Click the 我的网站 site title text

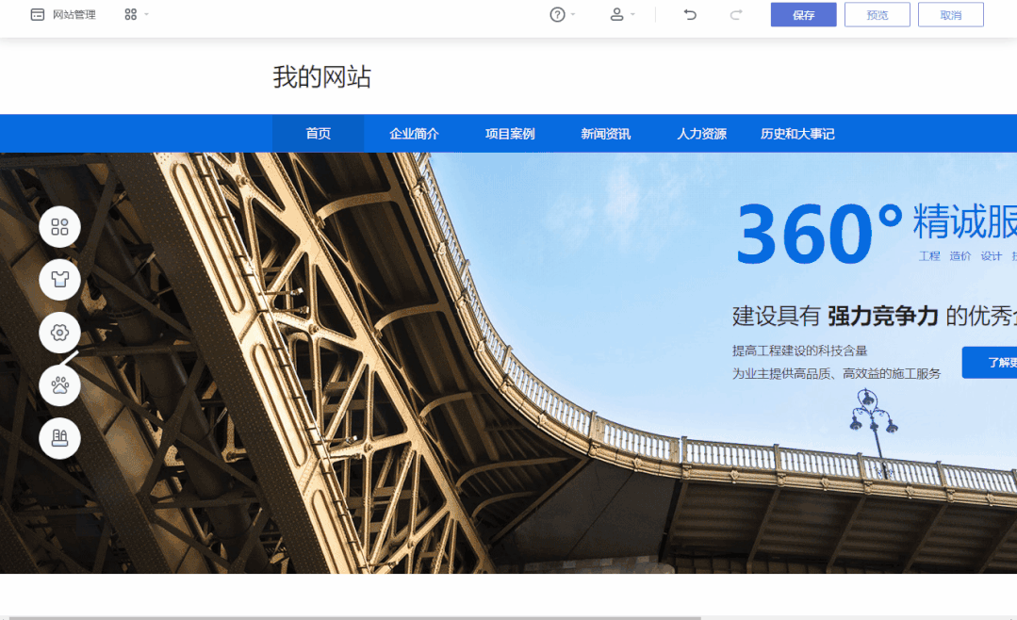click(x=321, y=76)
